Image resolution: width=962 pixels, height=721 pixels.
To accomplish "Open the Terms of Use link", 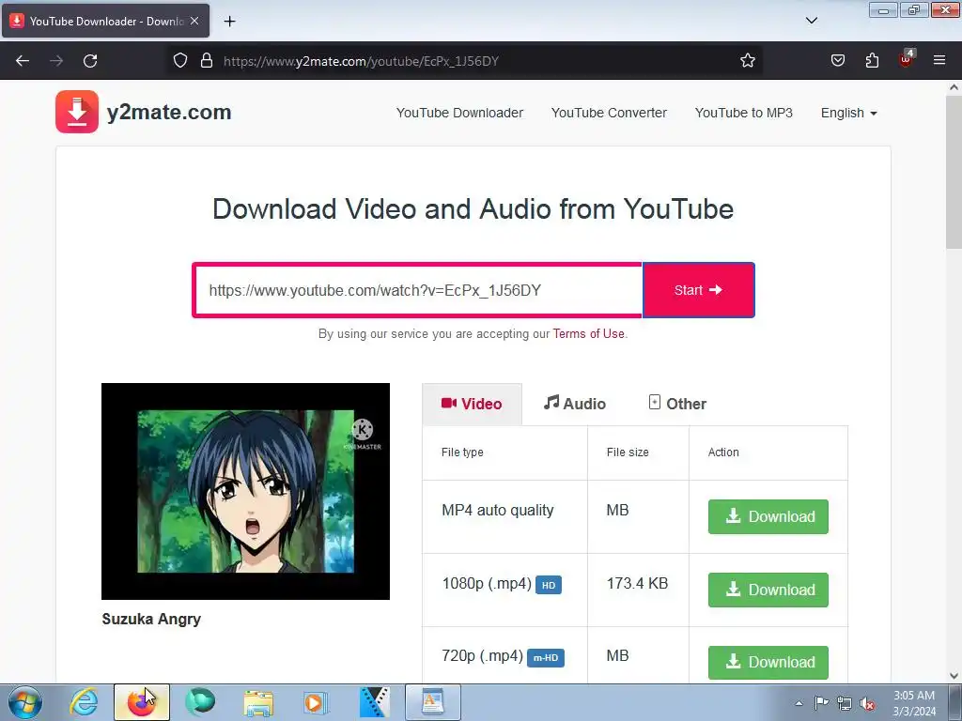I will pyautogui.click(x=588, y=333).
